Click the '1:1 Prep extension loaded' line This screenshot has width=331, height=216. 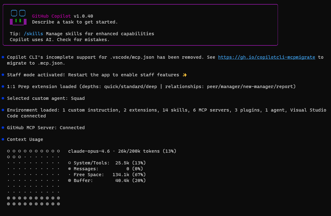[x=151, y=87]
